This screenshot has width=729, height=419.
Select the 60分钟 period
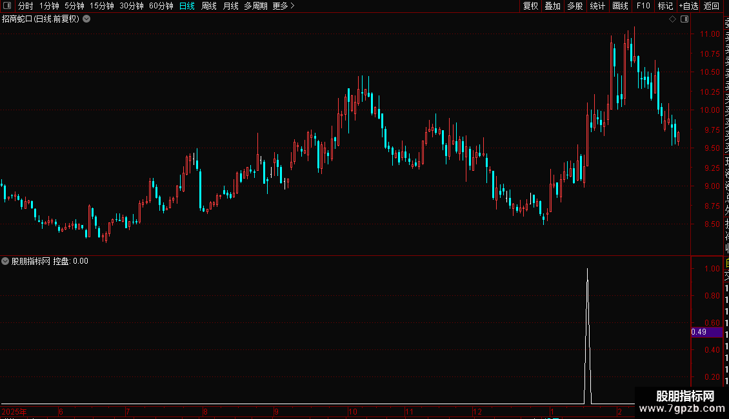tap(161, 6)
